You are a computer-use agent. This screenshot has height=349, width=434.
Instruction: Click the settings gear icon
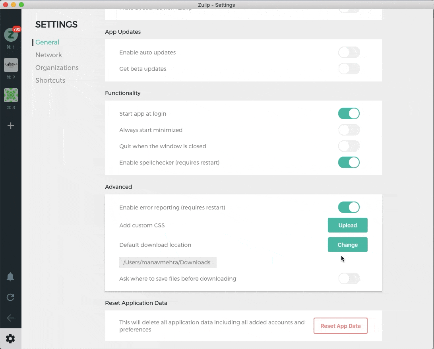pyautogui.click(x=10, y=339)
